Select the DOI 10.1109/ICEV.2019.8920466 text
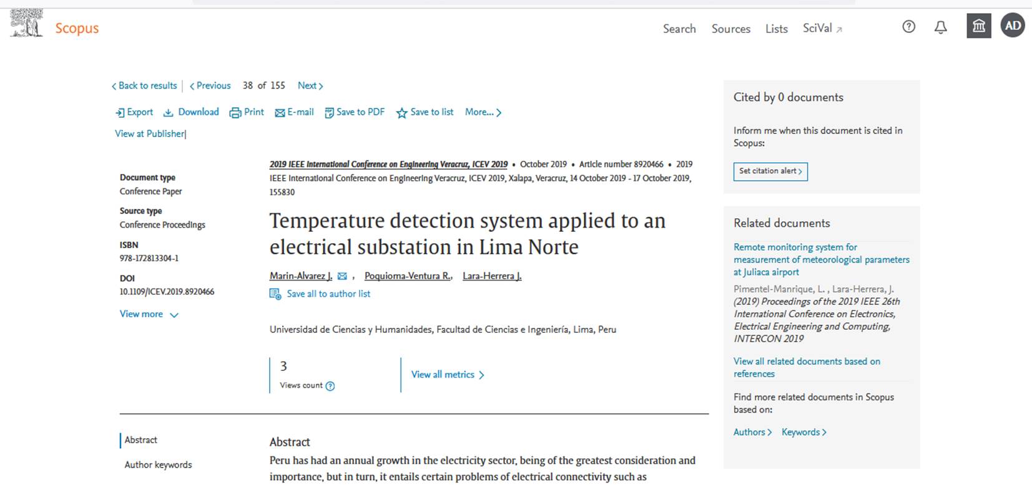Viewport: 1032px width, 485px height. point(167,292)
